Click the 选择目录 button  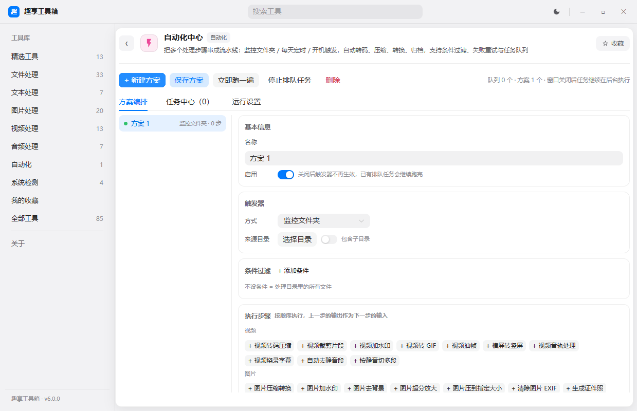click(297, 239)
